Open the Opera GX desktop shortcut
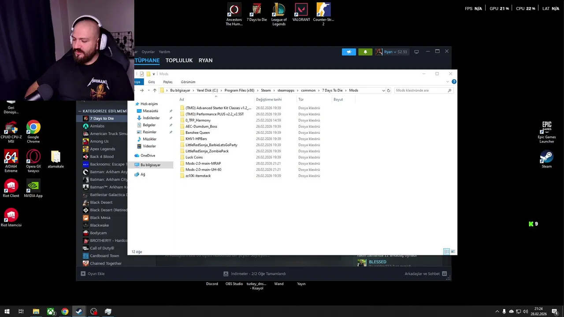The height and width of the screenshot is (317, 564). pos(33,161)
